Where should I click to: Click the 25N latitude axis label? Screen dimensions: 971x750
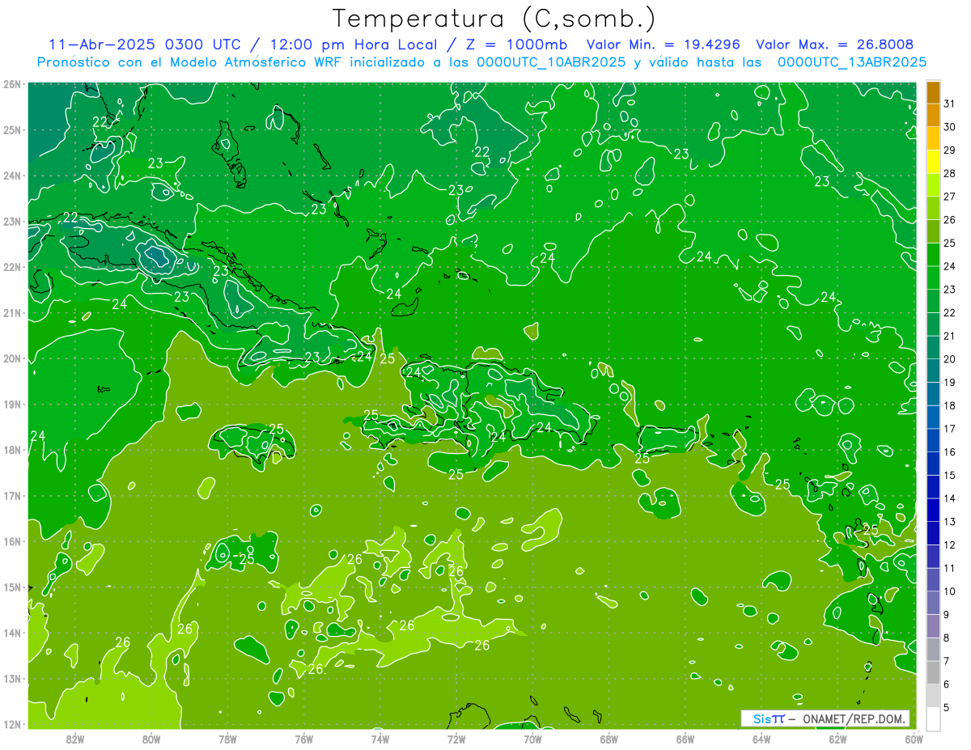point(12,129)
